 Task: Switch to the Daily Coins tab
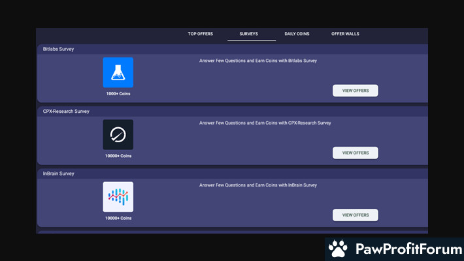(x=297, y=34)
